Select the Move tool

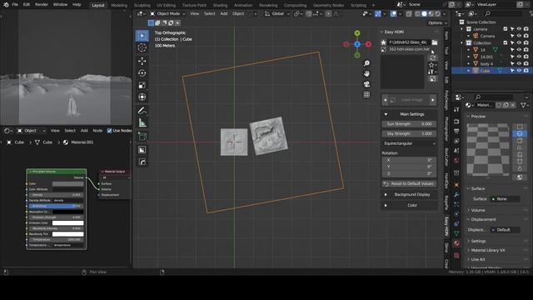142,61
